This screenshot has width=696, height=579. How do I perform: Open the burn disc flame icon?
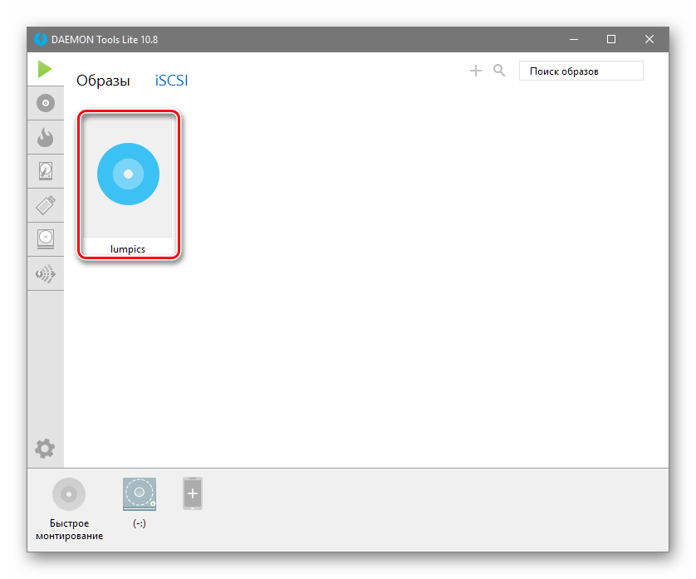[x=46, y=137]
